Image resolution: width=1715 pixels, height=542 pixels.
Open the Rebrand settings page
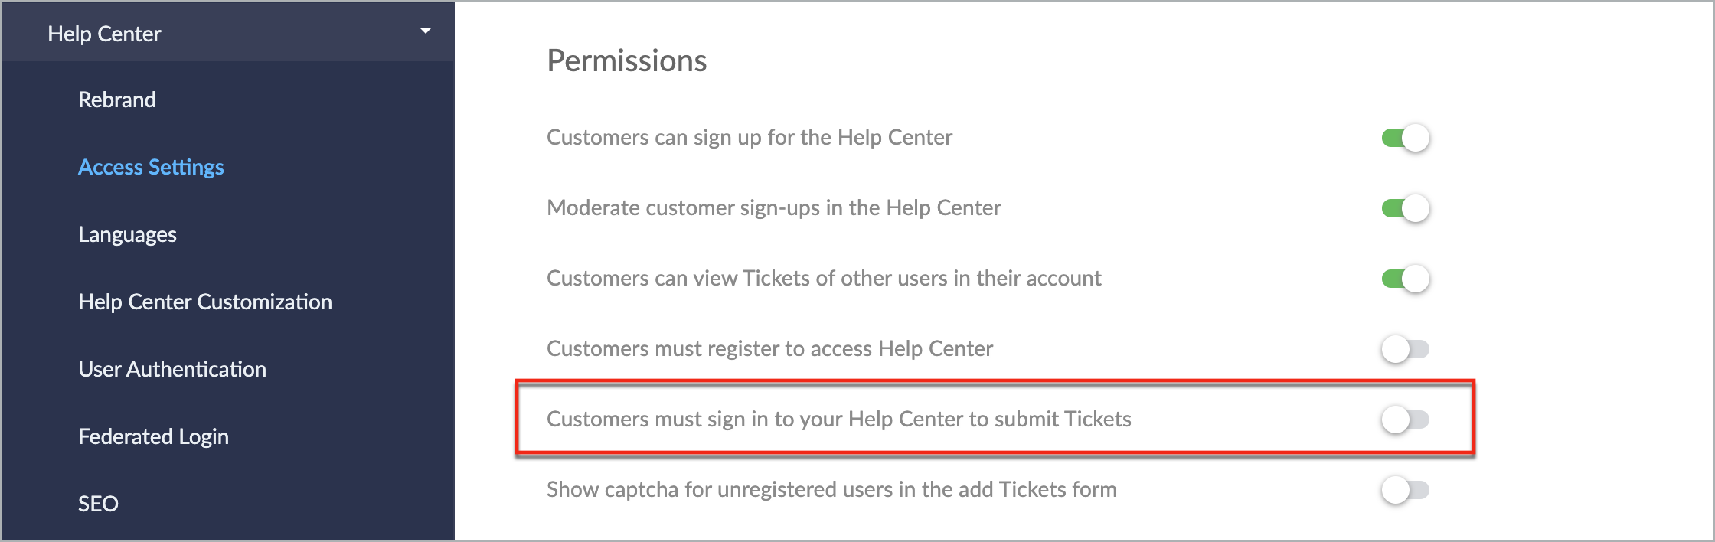117,100
